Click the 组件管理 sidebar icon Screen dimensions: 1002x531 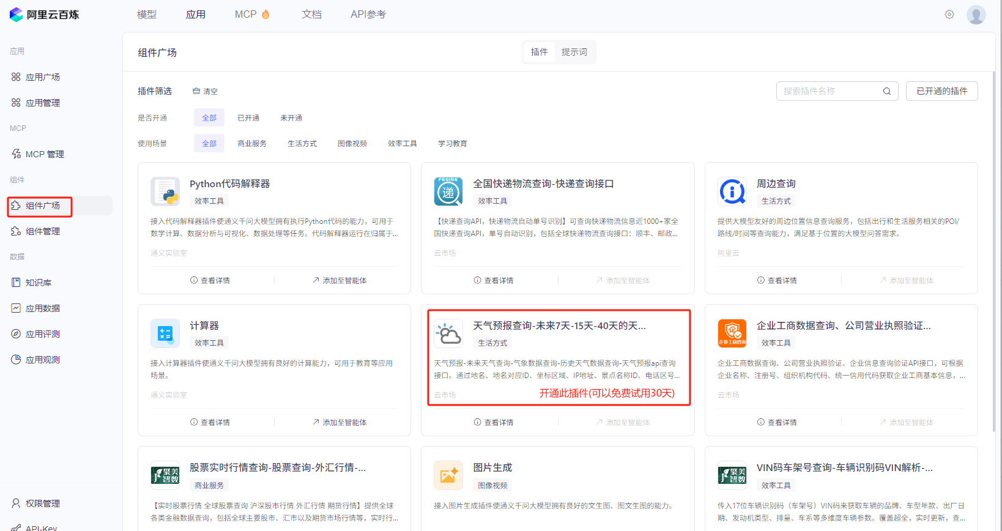pos(16,231)
